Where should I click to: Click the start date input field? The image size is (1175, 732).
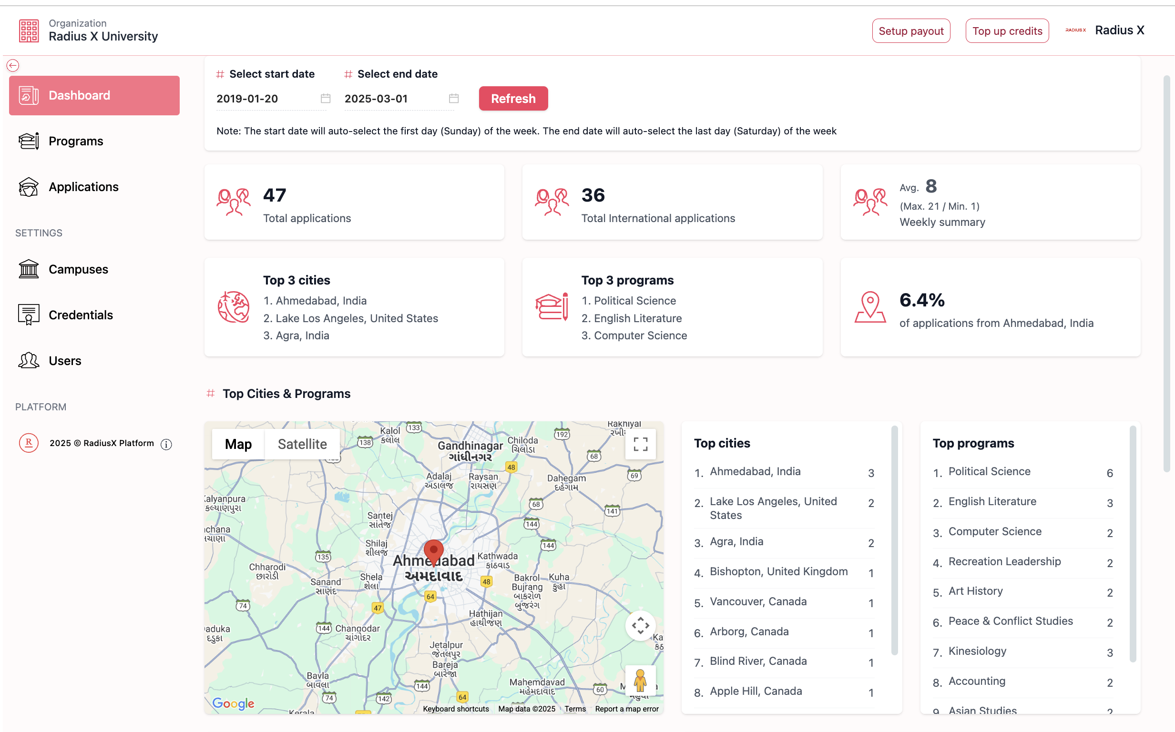[264, 99]
